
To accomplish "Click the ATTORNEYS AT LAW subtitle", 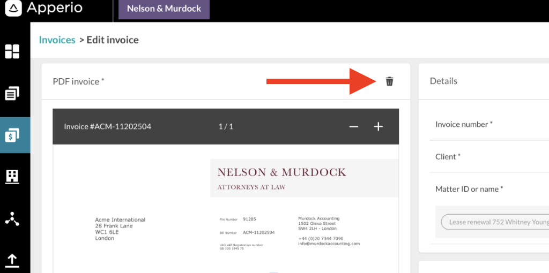I will 251,187.
